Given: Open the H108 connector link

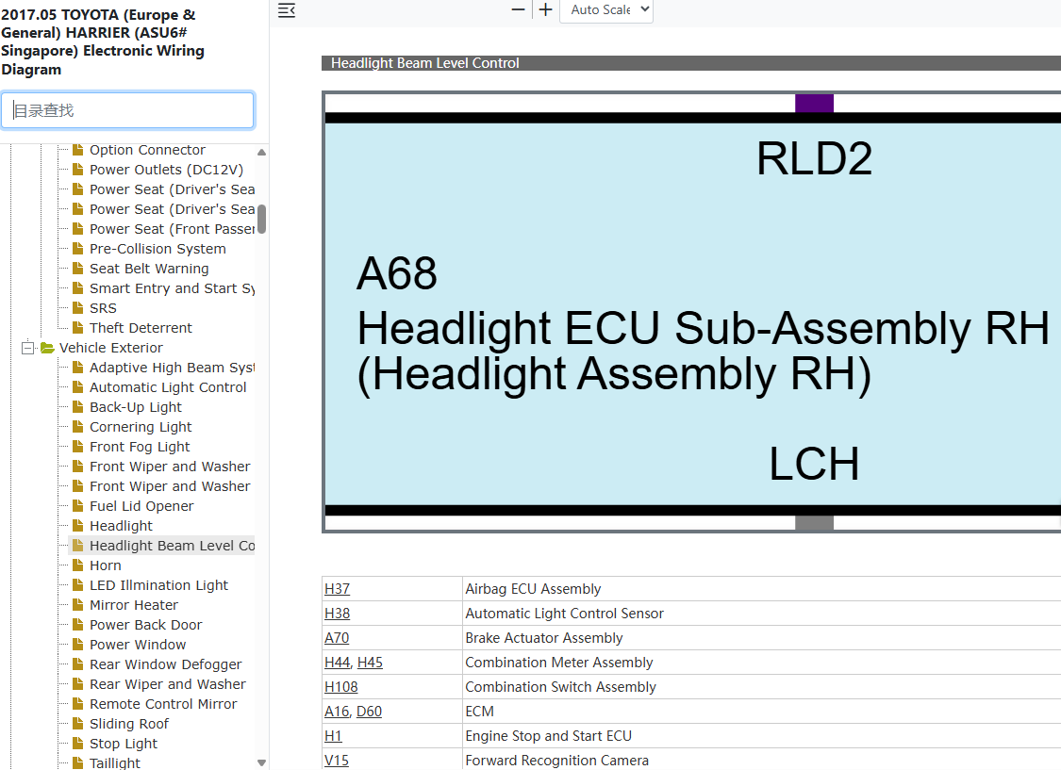Looking at the screenshot, I should tap(341, 687).
